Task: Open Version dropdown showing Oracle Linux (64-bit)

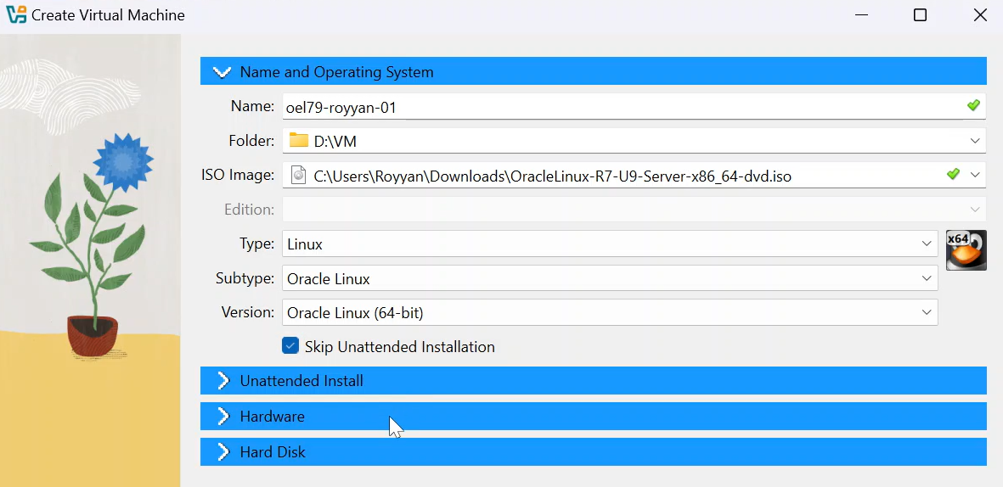Action: 927,313
